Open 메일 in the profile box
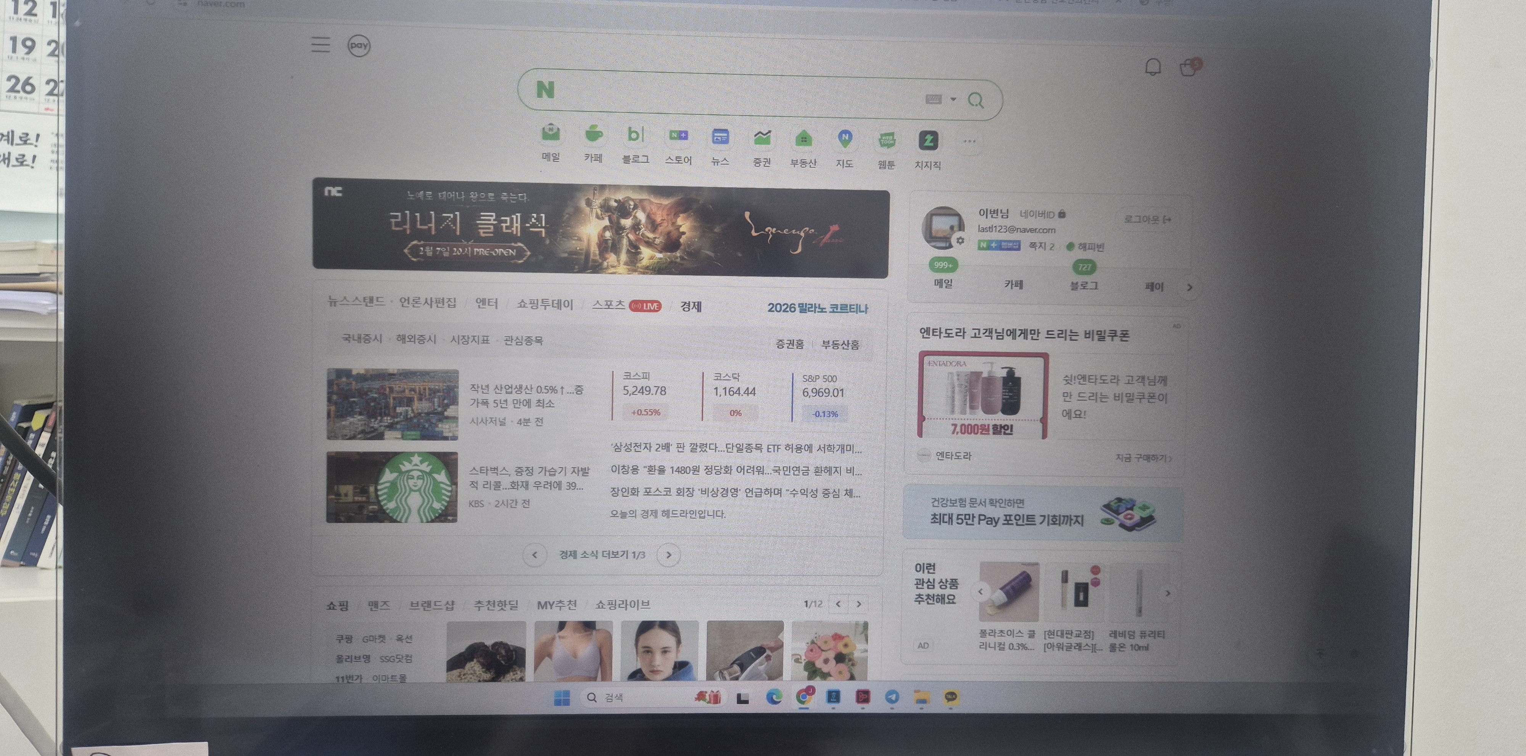The image size is (1526, 756). [943, 283]
